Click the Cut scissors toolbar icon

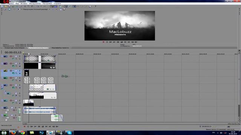(25, 6)
